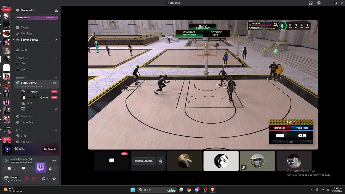Select MNK in voice channel list
The width and height of the screenshot is (345, 194).
(x=39, y=103)
